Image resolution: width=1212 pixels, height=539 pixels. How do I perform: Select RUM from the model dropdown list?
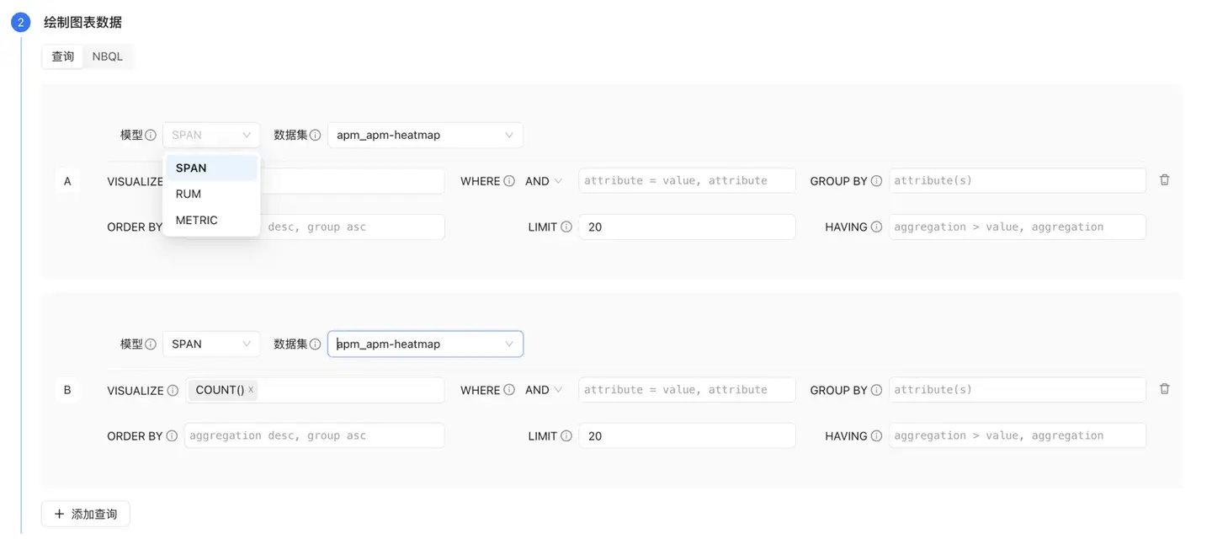189,194
